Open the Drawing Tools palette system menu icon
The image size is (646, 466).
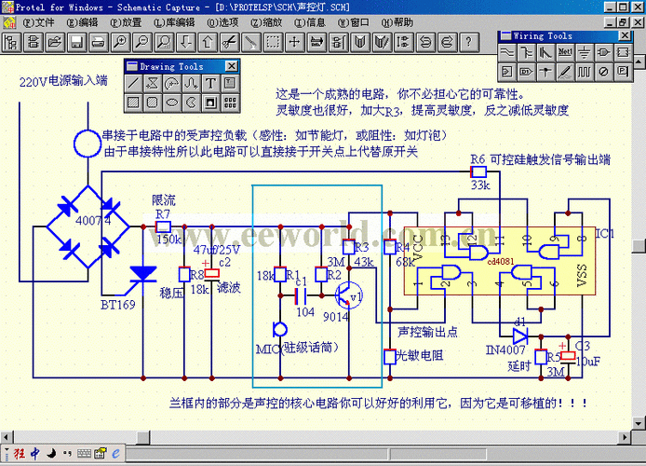coord(132,66)
